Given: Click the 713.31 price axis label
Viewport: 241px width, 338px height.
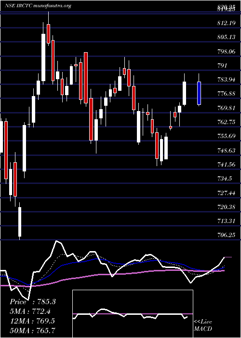Looking at the screenshot, I should (227, 221).
